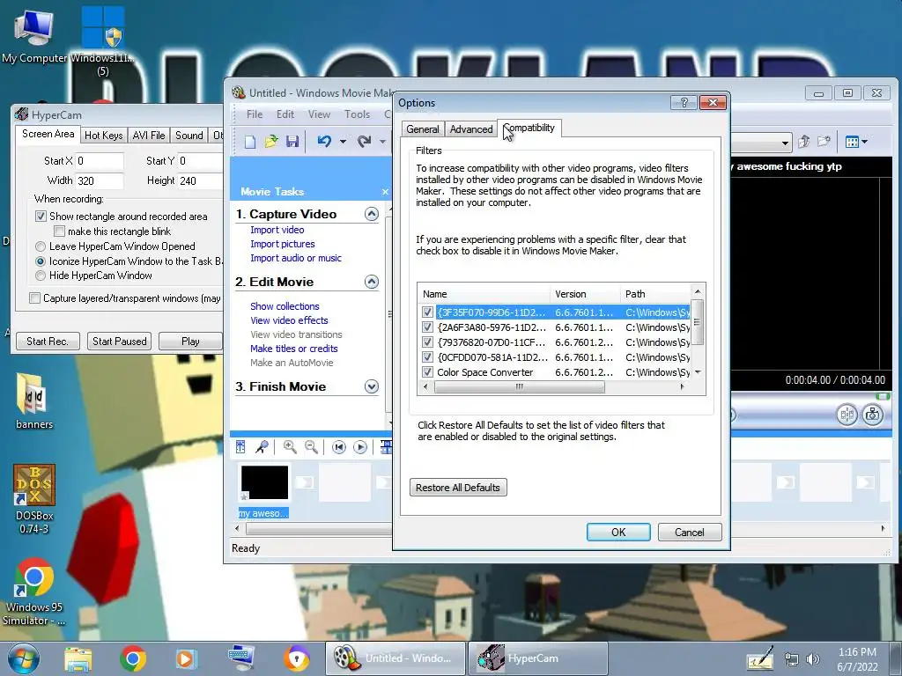902x676 pixels.
Task: Click OK in the Options dialog
Action: click(618, 533)
